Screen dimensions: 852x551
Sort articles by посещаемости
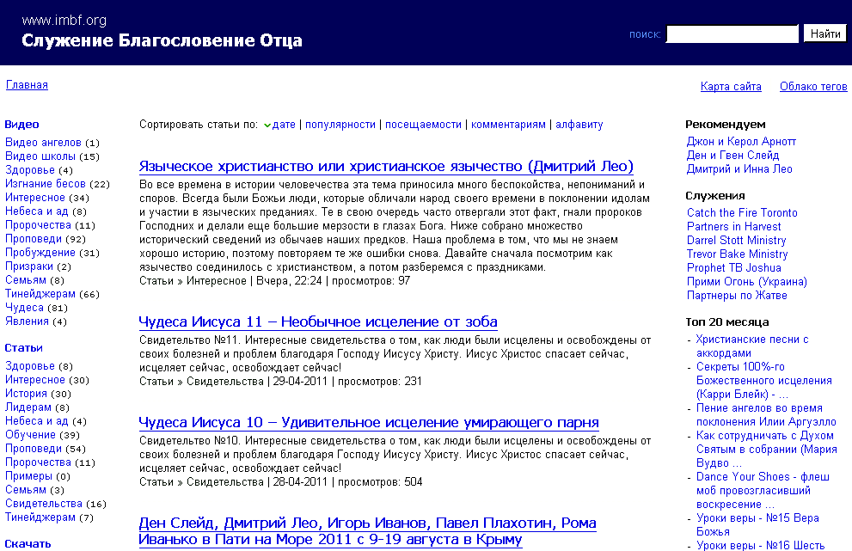[423, 125]
